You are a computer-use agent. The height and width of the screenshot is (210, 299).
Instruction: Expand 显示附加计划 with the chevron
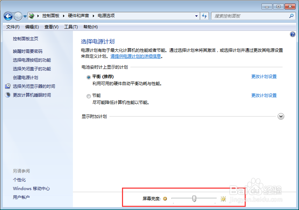281,116
